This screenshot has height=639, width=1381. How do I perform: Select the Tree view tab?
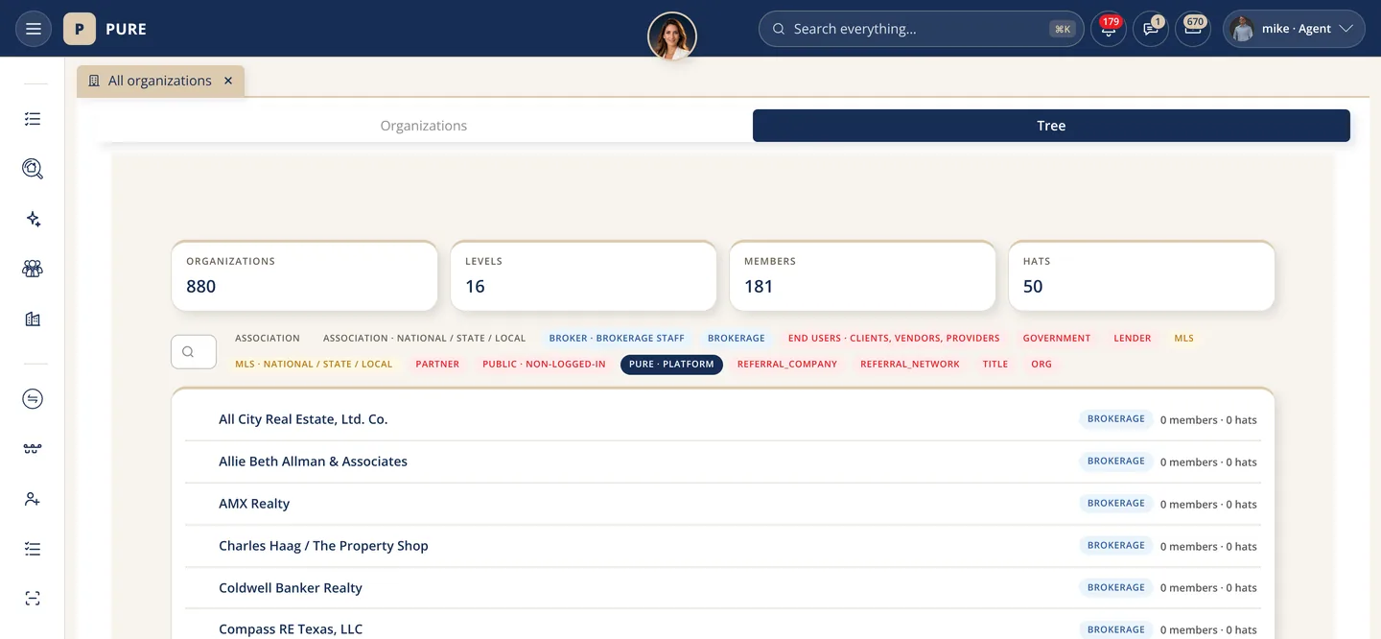point(1051,126)
